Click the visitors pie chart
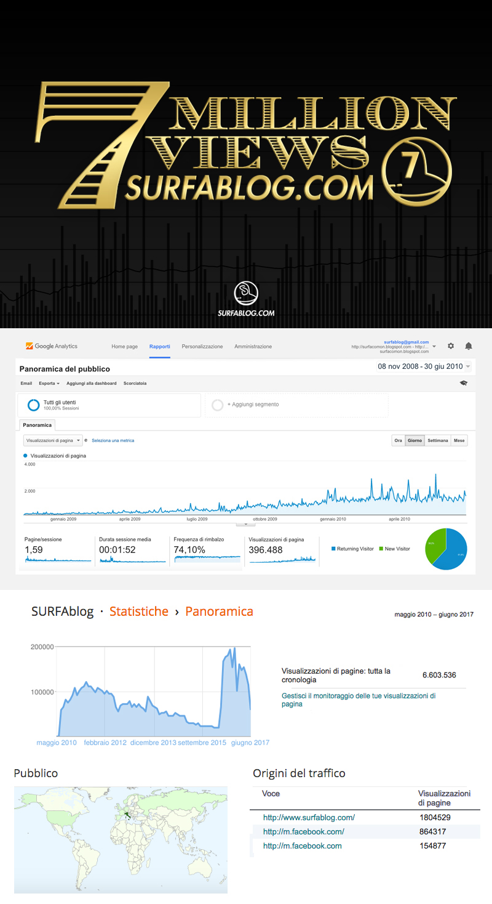 coord(446,549)
